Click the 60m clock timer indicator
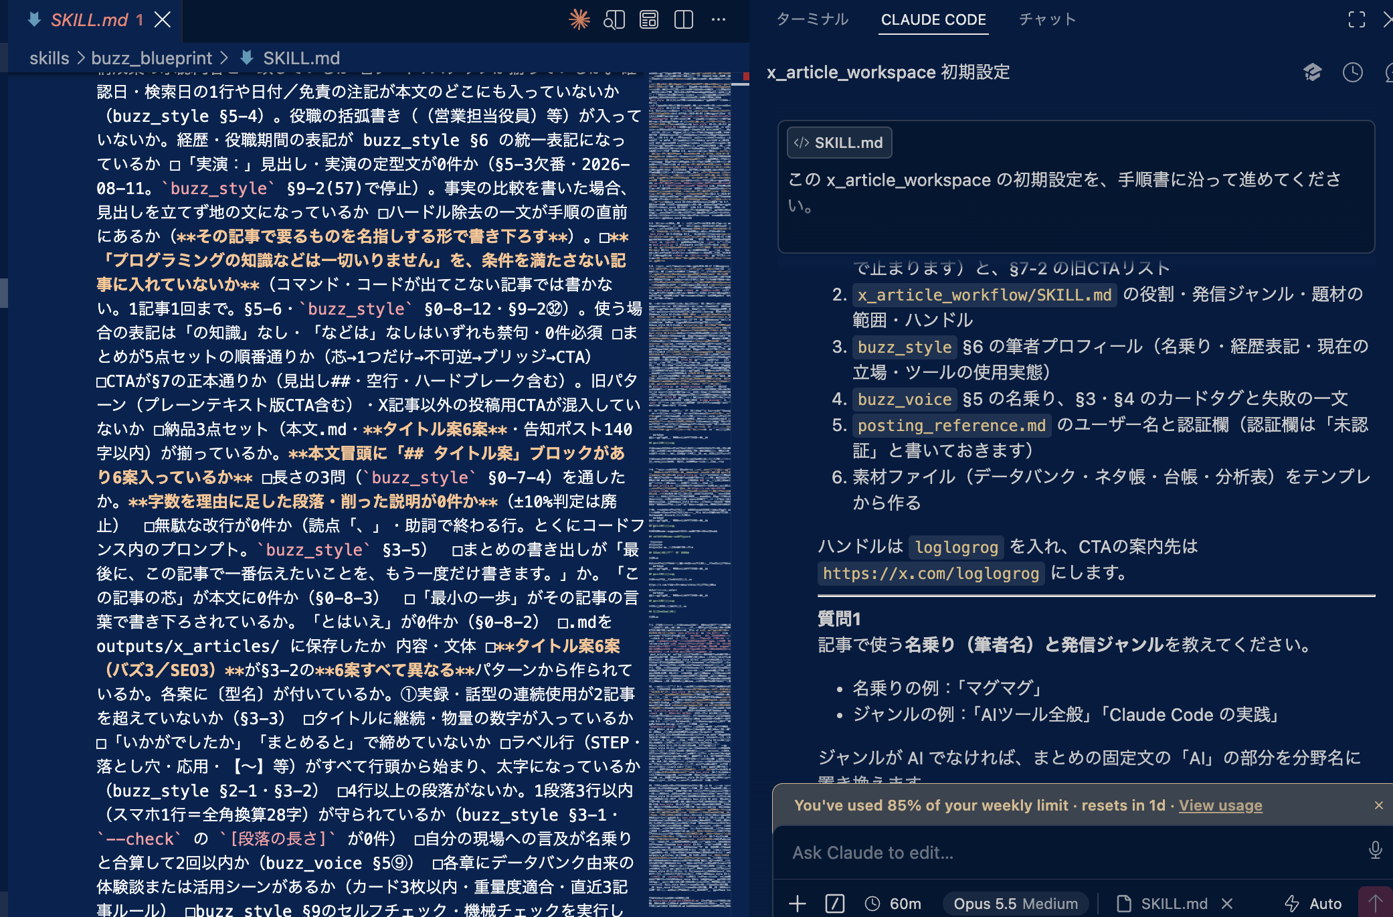This screenshot has height=917, width=1393. tap(893, 904)
